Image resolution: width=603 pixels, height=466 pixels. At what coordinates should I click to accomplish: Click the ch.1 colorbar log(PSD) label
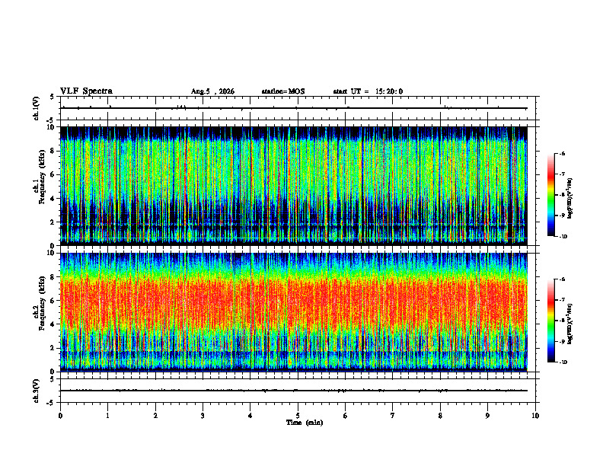click(570, 199)
